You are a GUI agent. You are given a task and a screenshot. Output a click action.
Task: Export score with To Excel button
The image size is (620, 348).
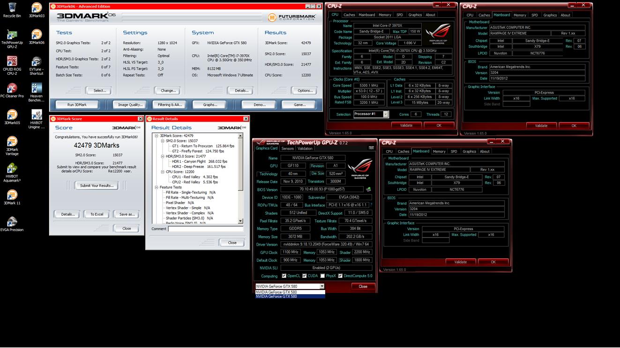[97, 214]
